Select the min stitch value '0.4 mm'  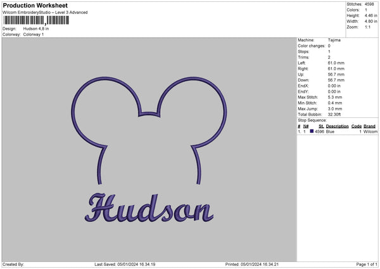pos(334,103)
